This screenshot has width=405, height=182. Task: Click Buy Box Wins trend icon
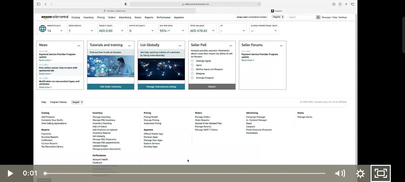click(x=169, y=31)
